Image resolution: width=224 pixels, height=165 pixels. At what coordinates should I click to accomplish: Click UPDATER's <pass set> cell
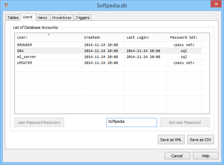184,63
